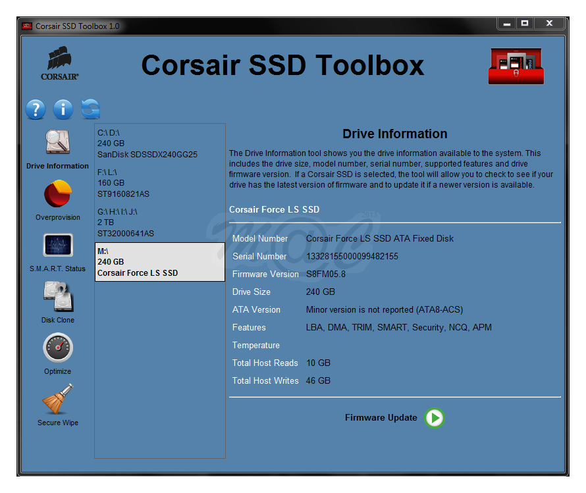This screenshot has height=493, width=586.
Task: Click the info icon
Action: [x=63, y=109]
